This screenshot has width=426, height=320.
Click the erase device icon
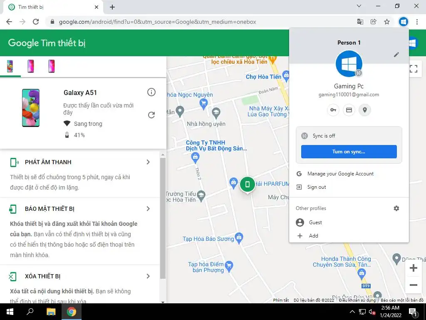(12, 277)
